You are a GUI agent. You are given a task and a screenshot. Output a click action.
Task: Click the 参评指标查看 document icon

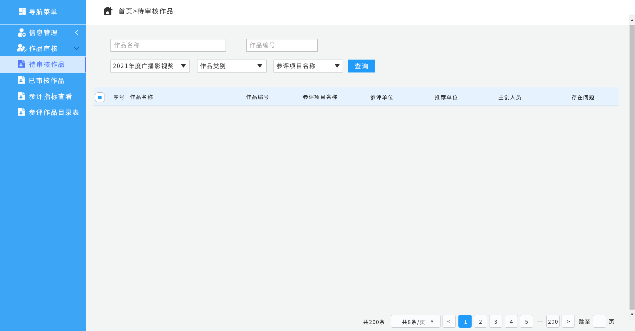point(21,96)
